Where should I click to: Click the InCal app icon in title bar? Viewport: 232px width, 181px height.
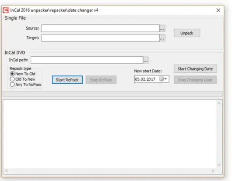point(6,10)
